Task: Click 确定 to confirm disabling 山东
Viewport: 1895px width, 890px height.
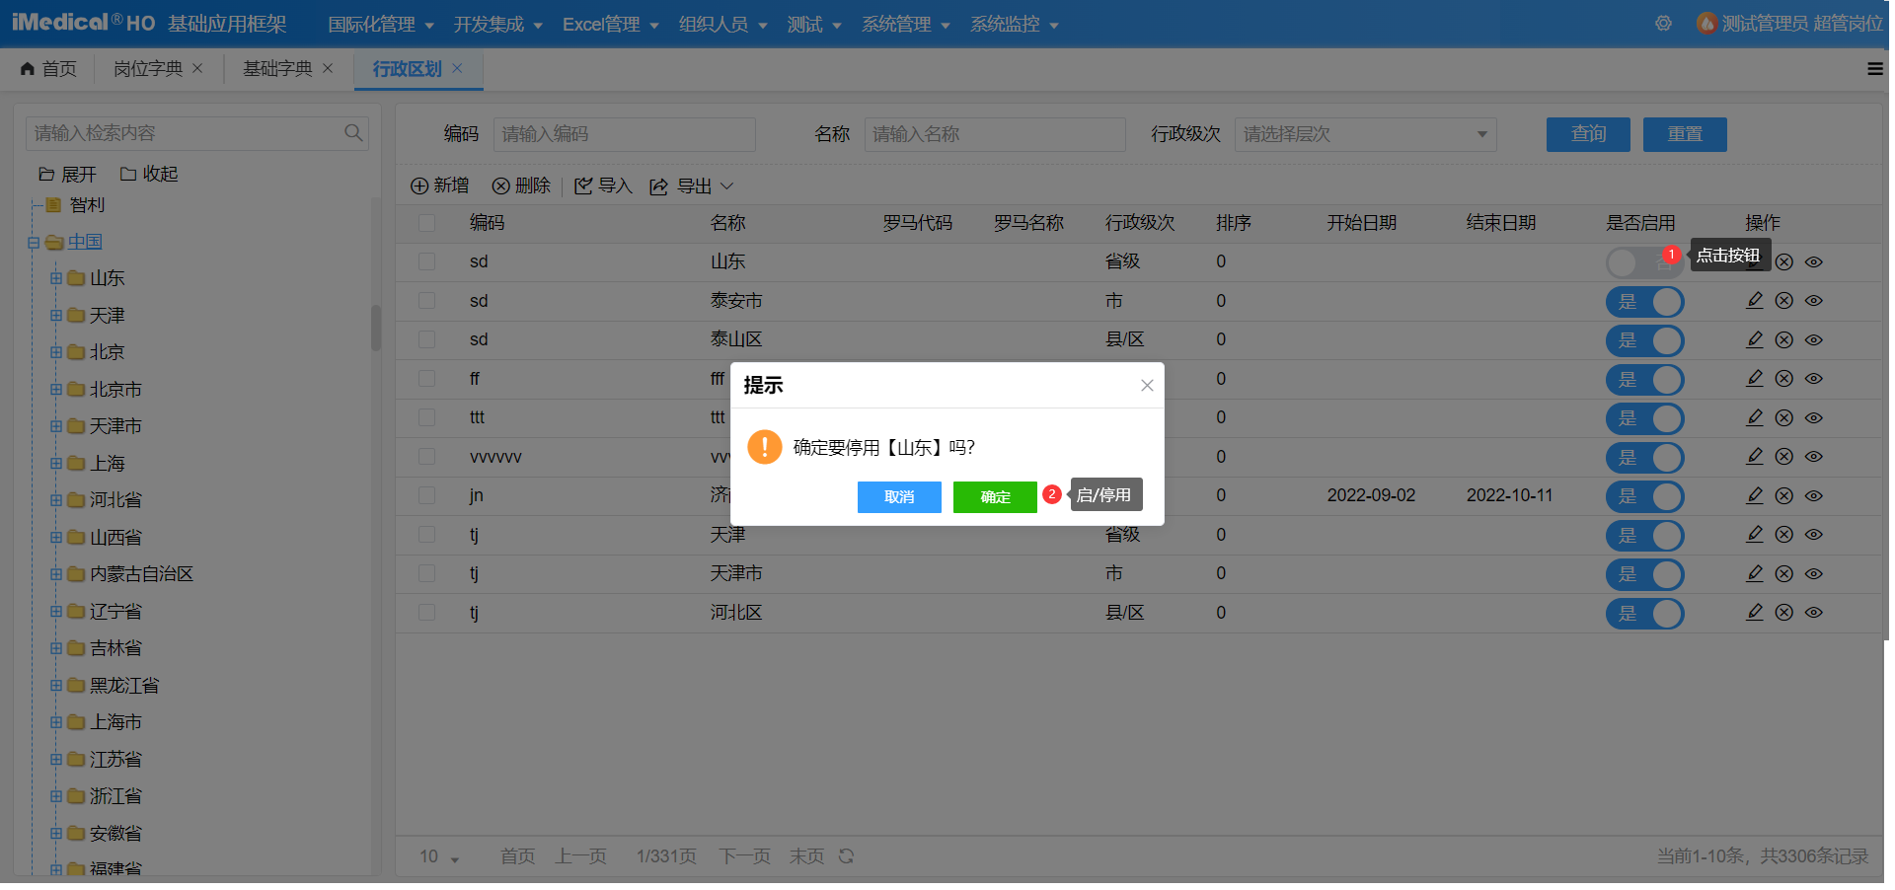Action: [994, 497]
